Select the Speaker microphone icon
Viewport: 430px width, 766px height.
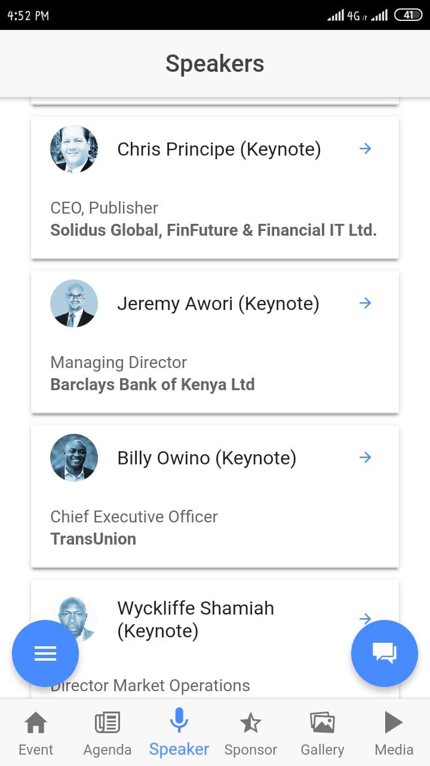[x=179, y=721]
